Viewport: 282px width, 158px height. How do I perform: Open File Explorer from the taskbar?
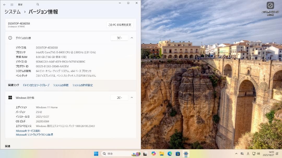(161, 154)
